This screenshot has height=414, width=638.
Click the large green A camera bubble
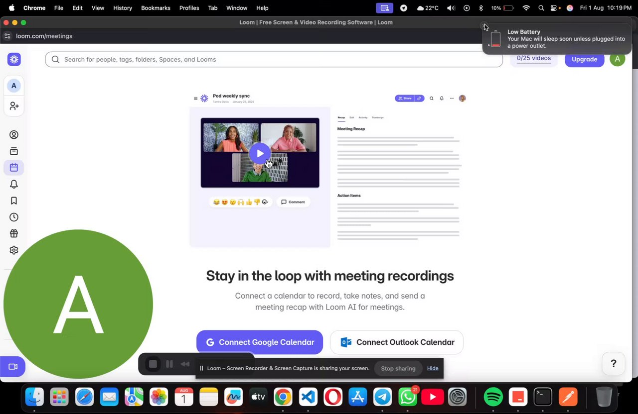pyautogui.click(x=78, y=304)
